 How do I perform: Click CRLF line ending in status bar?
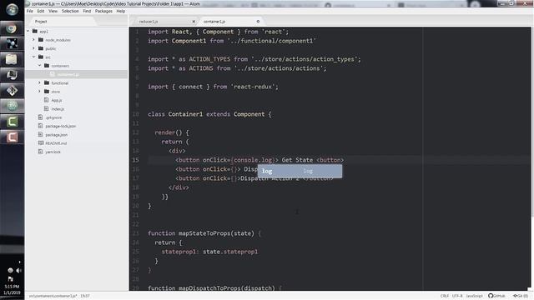[445, 296]
